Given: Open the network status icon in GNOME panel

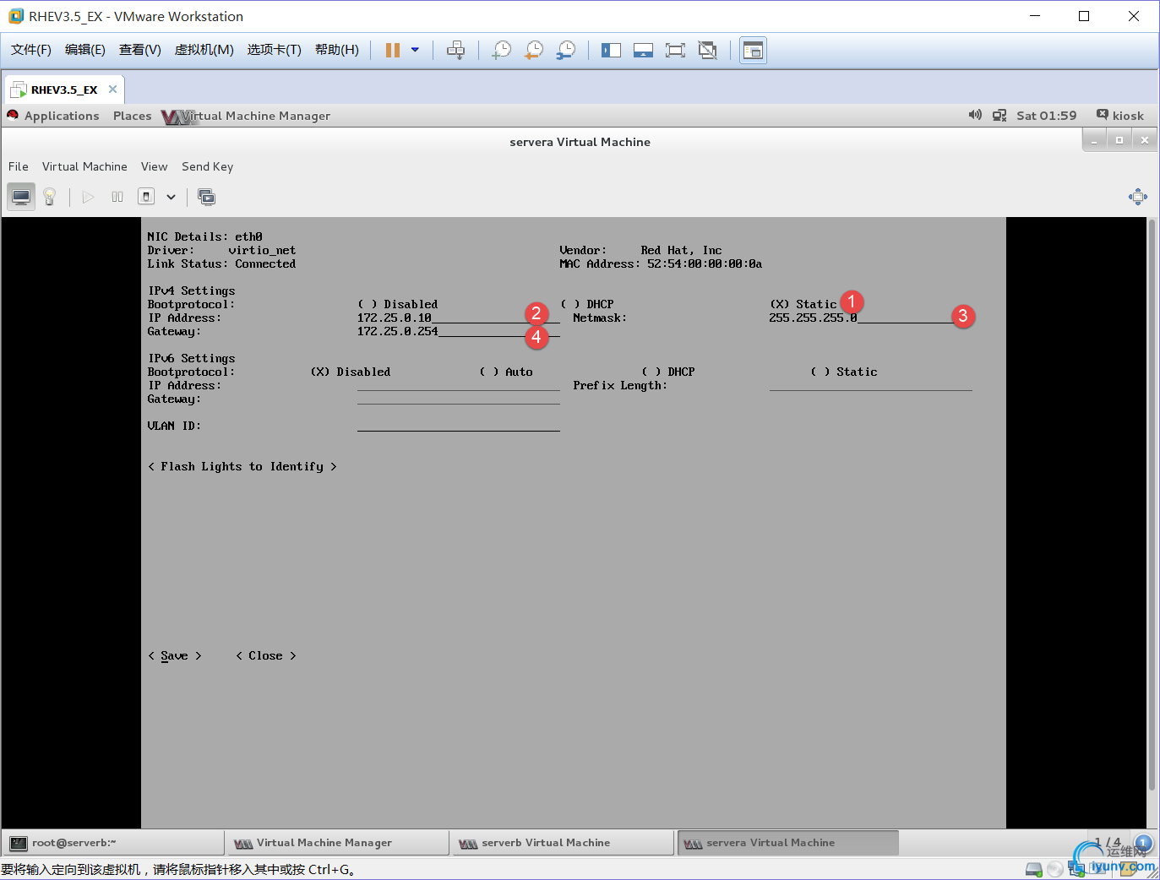Looking at the screenshot, I should point(999,116).
